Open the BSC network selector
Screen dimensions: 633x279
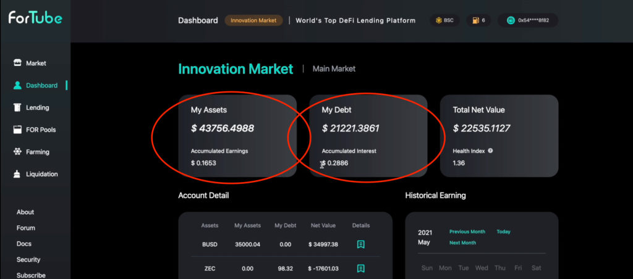[x=444, y=20]
